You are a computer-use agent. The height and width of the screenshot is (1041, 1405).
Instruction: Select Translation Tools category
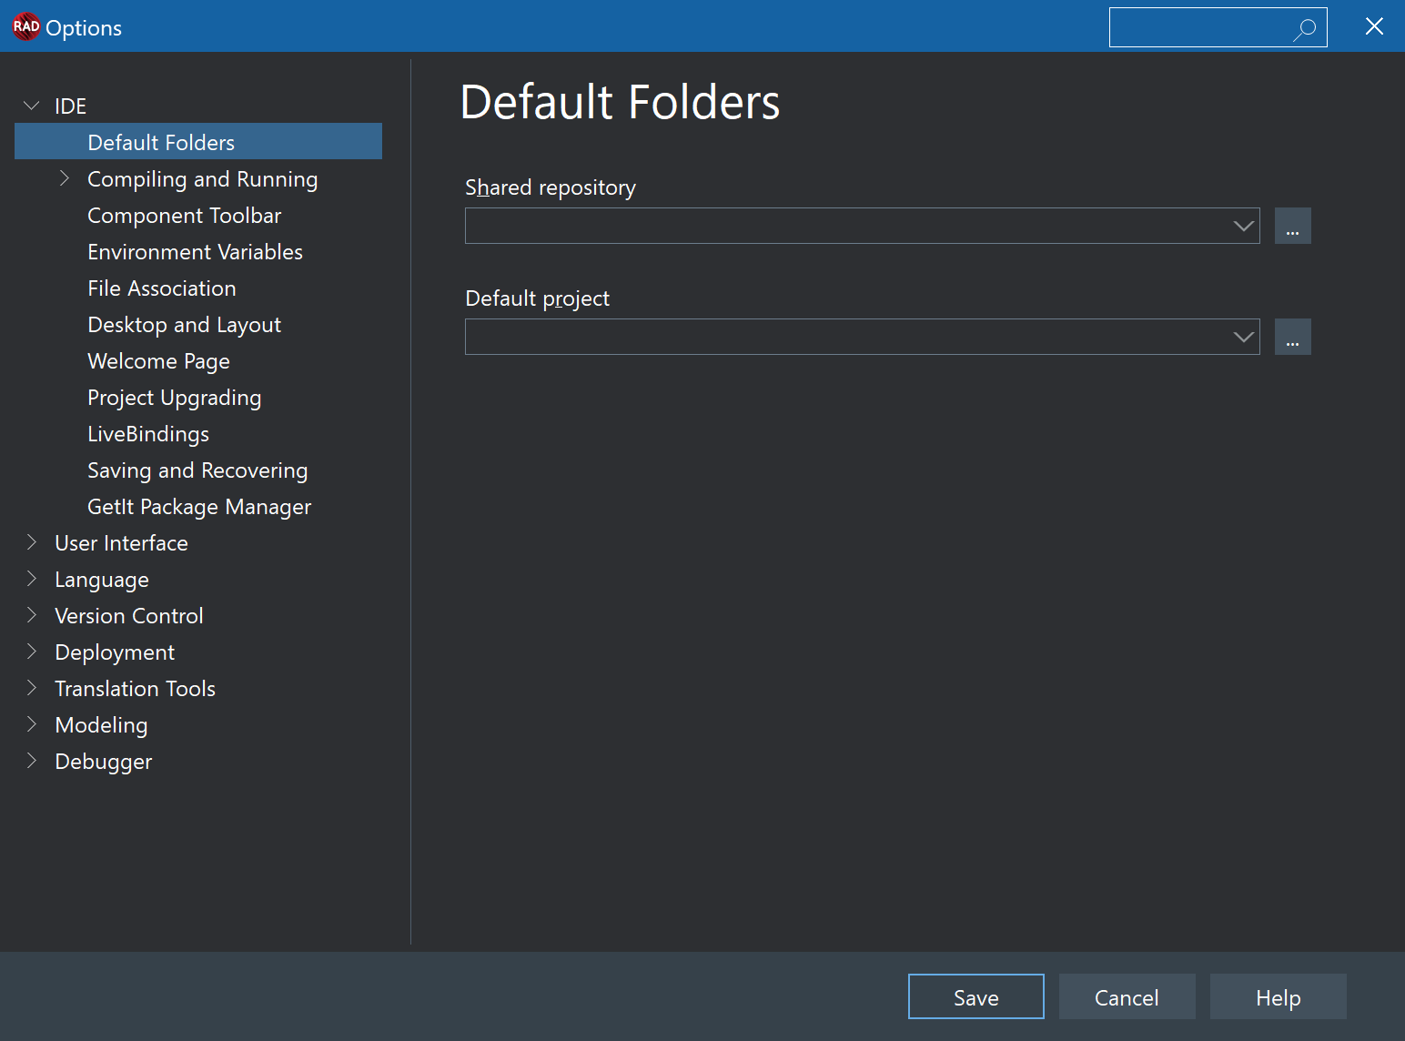[135, 689]
